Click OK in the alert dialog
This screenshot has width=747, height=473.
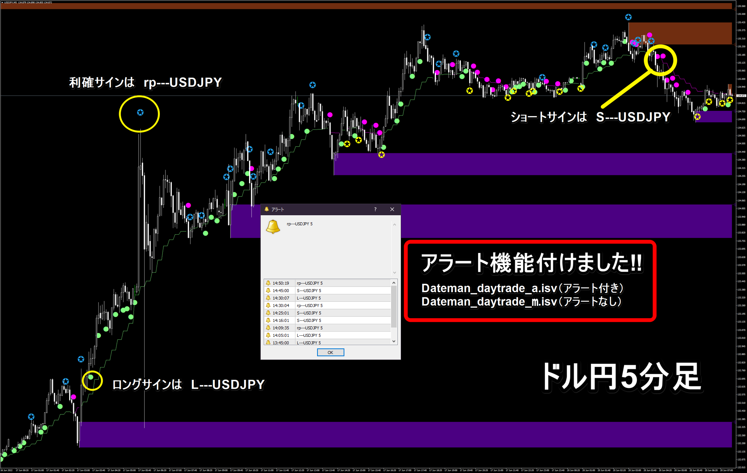tap(330, 353)
